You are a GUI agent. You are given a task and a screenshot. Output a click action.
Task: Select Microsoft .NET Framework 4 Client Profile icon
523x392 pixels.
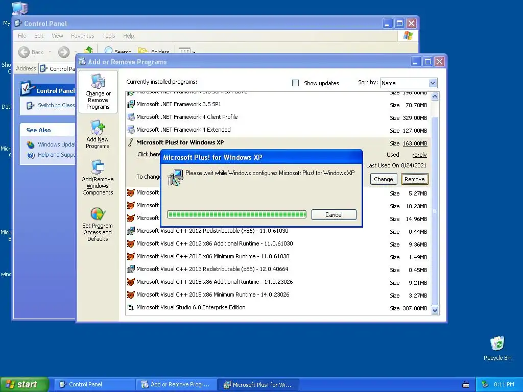[x=131, y=117]
